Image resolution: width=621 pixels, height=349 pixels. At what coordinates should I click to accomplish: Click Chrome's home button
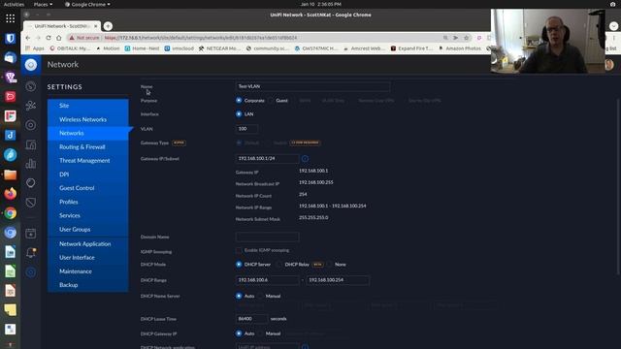click(58, 38)
